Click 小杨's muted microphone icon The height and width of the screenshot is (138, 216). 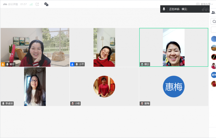[x=73, y=103]
